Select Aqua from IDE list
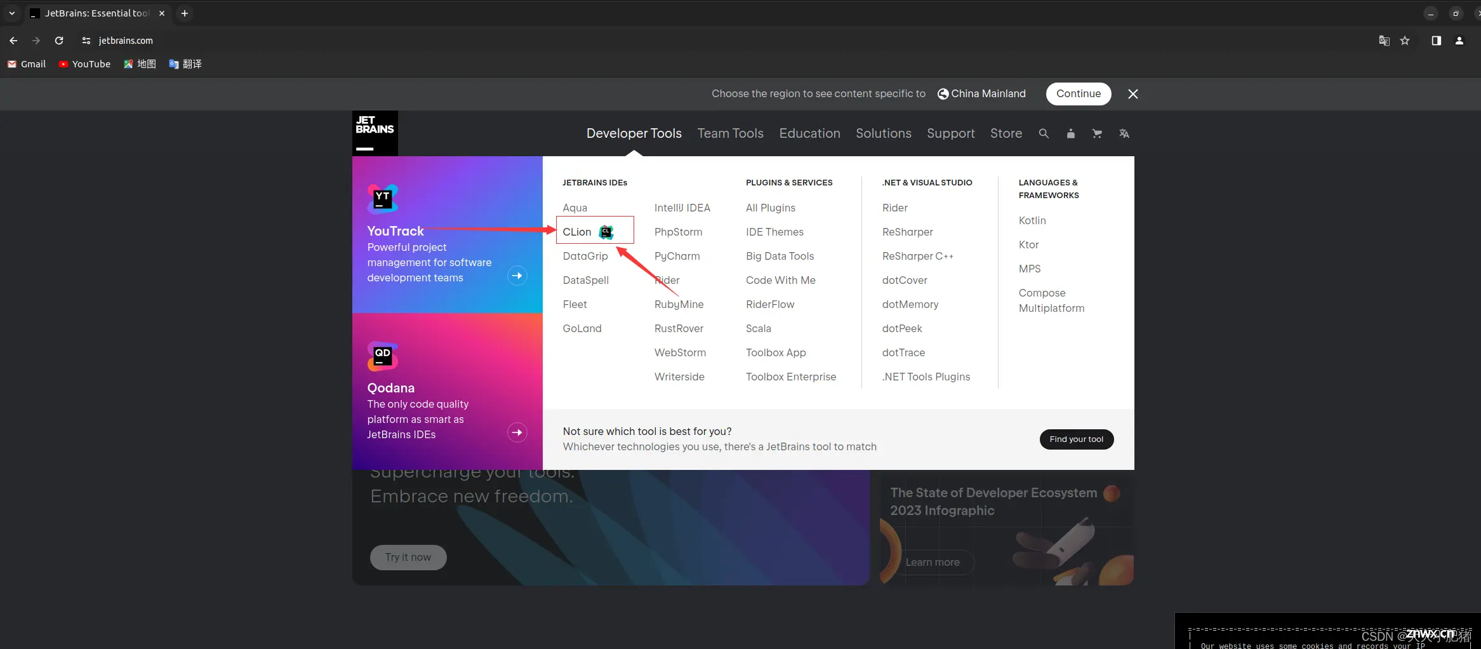Viewport: 1481px width, 649px height. point(574,208)
